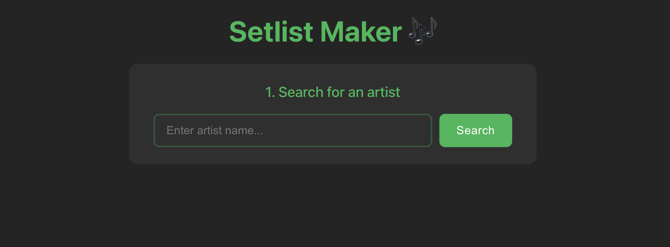Click the word Maker in the title
Screen dimensions: 670x247
361,32
